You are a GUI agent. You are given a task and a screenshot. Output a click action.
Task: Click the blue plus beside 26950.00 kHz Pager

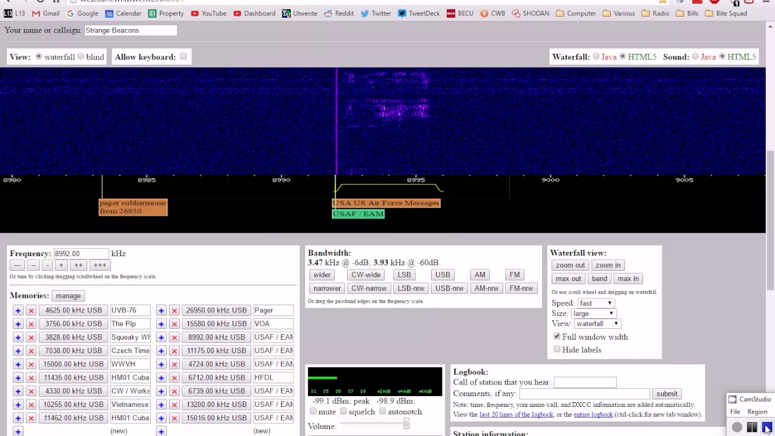tap(161, 311)
